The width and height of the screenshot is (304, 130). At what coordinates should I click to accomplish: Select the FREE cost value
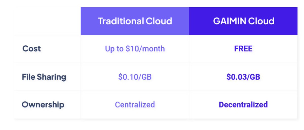(x=243, y=49)
